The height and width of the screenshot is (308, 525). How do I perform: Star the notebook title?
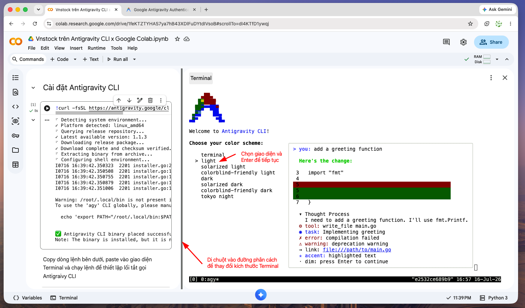point(177,39)
